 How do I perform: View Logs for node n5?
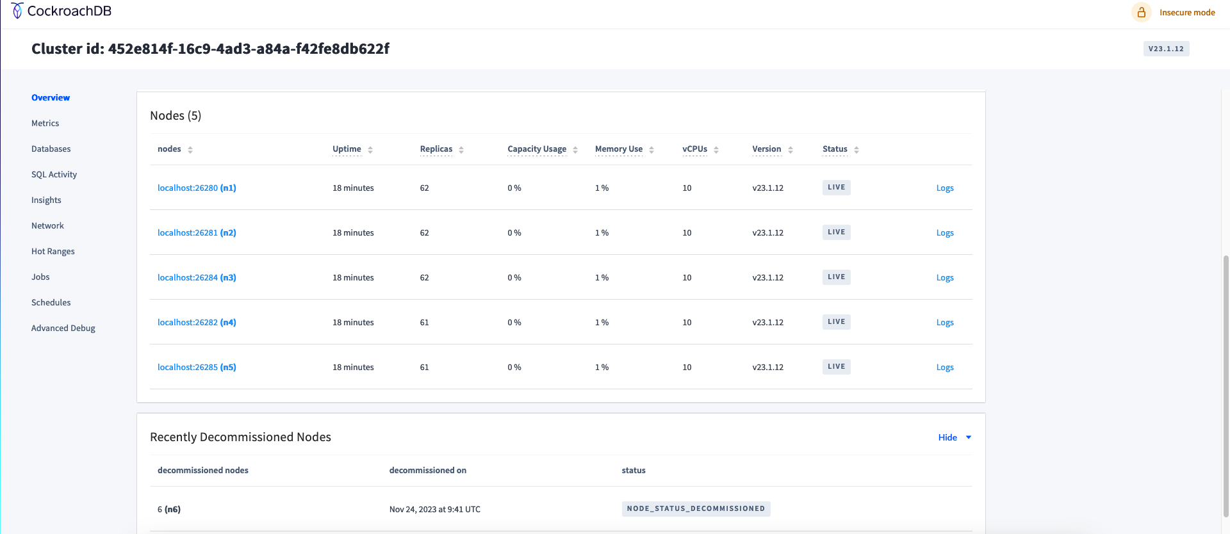945,367
